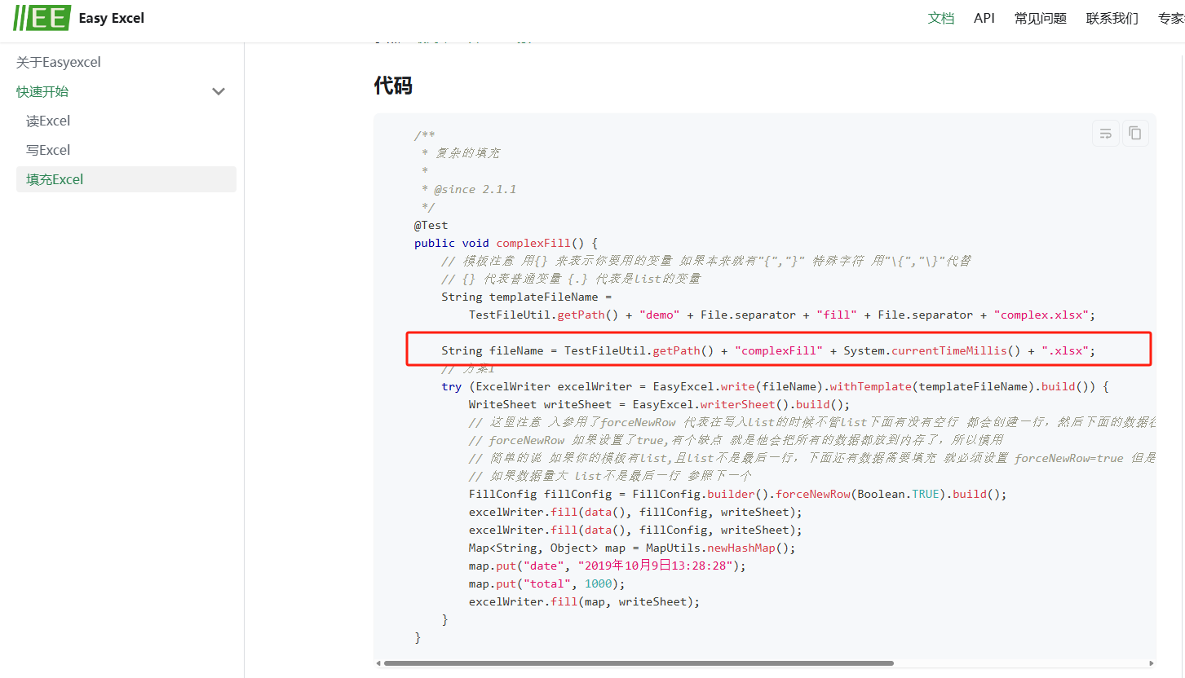Click the Map<String, Object> map line
The width and height of the screenshot is (1185, 678).
(632, 548)
